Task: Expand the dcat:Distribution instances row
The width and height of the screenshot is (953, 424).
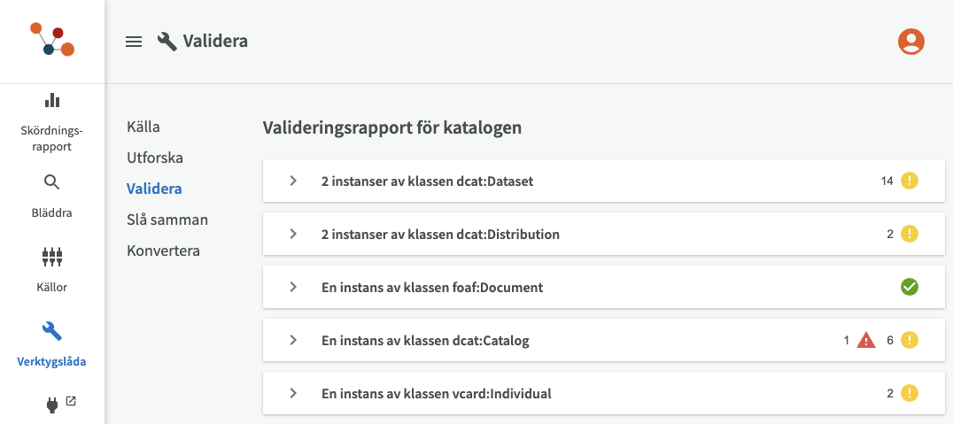Action: pyautogui.click(x=293, y=235)
